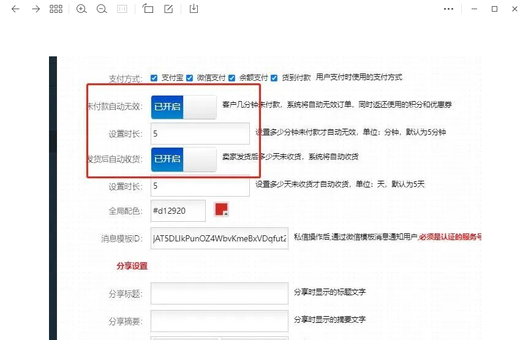Viewport: 531px width, 340px height.
Task: Open the edit image tool
Action: (x=168, y=9)
